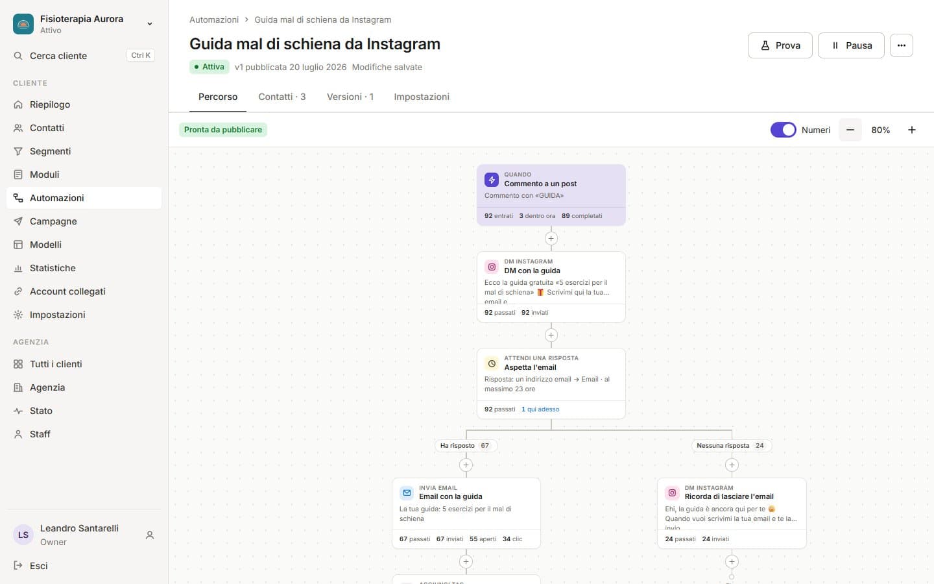Add step below DM con la guida
The image size is (934, 584).
551,335
